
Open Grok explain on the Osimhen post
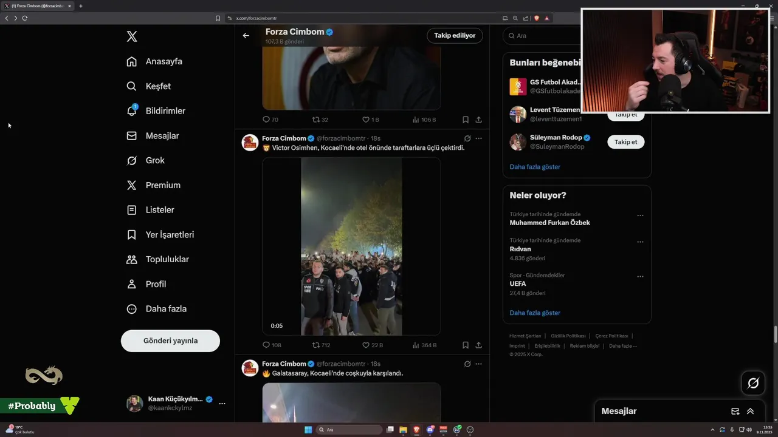[467, 138]
